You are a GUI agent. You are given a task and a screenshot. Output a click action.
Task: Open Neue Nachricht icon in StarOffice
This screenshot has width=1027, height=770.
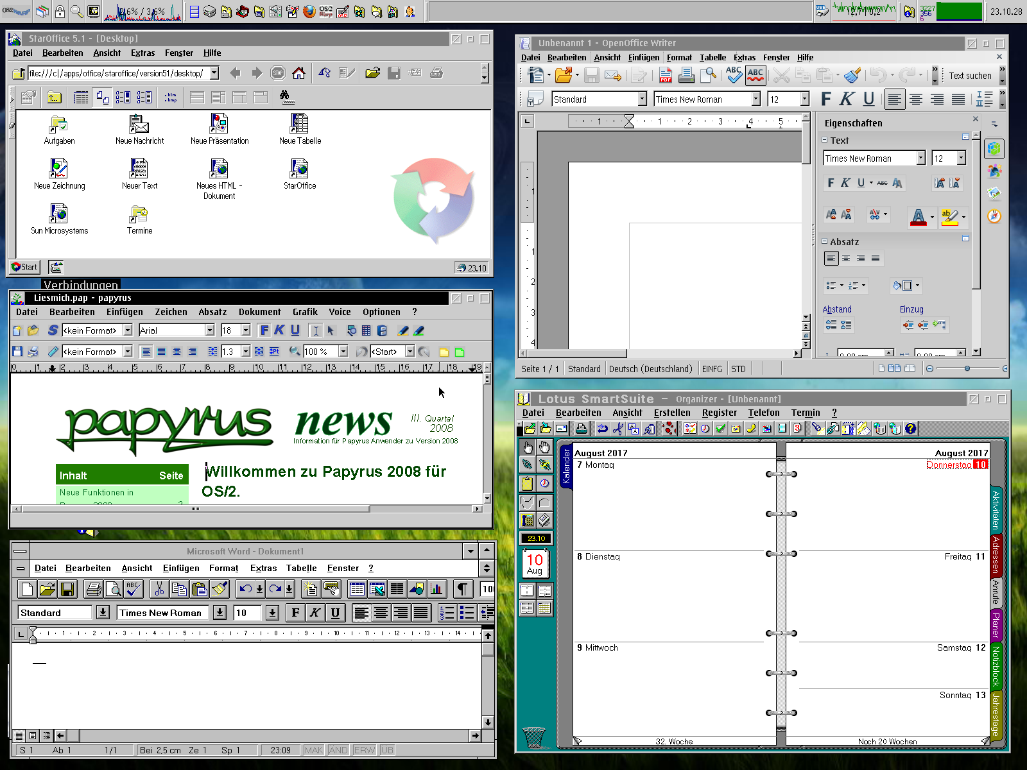click(x=139, y=124)
